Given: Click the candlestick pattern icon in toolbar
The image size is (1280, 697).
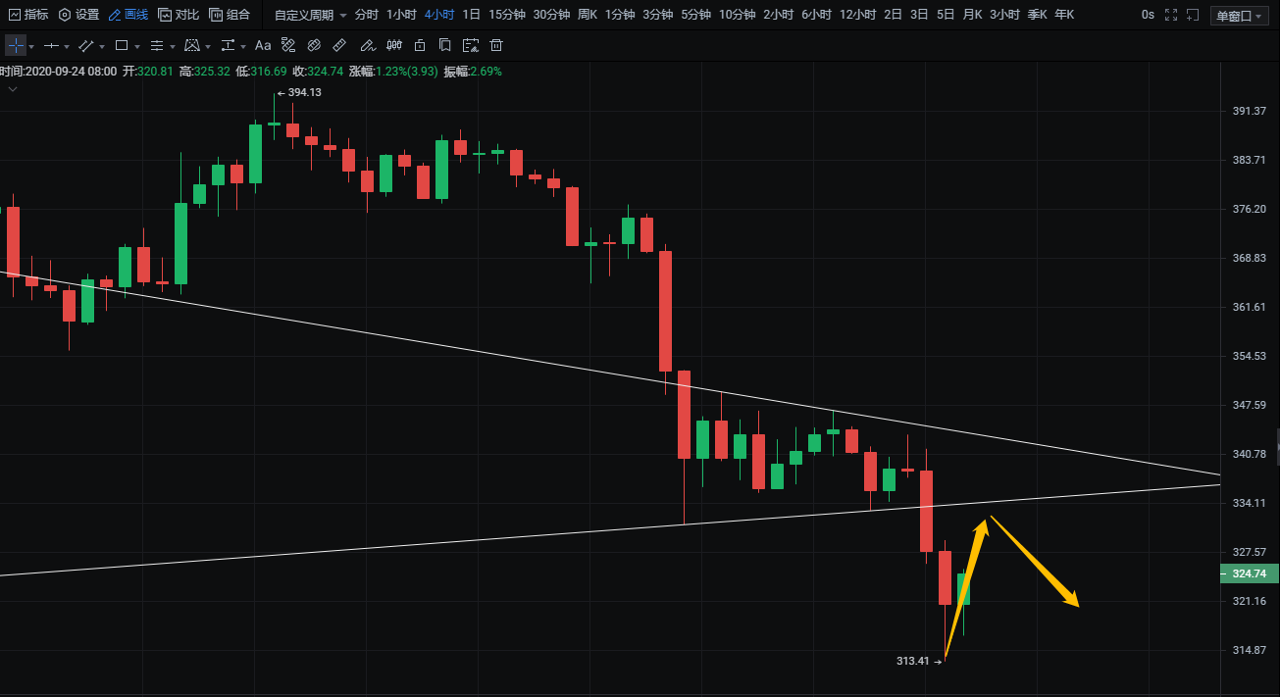Looking at the screenshot, I should [393, 46].
